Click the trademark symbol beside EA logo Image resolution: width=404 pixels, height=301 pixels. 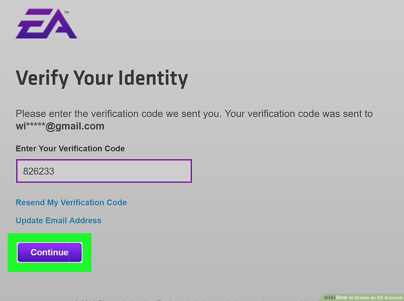(66, 12)
